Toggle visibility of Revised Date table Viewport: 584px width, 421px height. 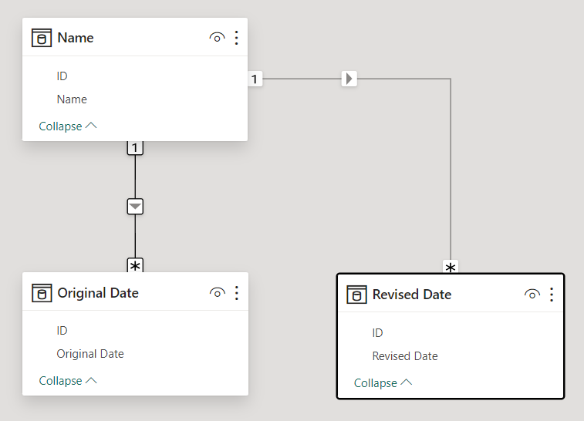532,295
